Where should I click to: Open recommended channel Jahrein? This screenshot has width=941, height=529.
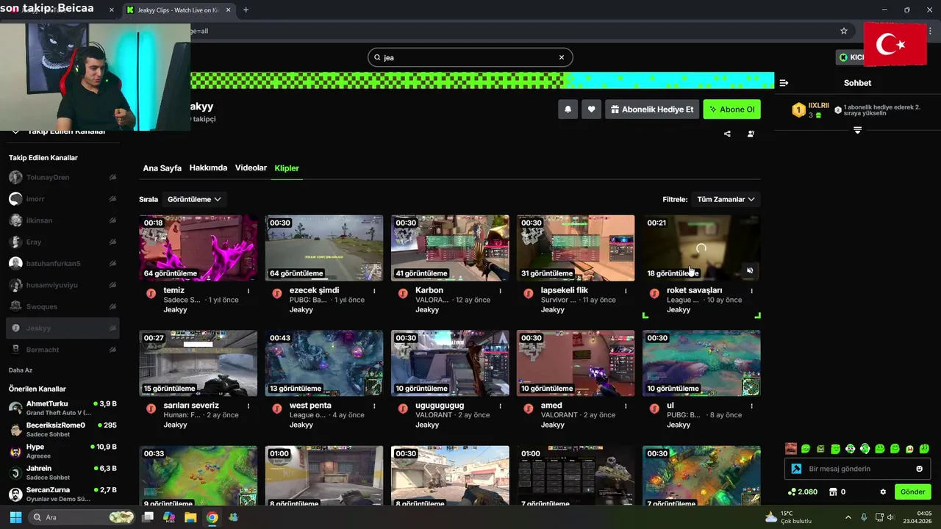(62, 472)
